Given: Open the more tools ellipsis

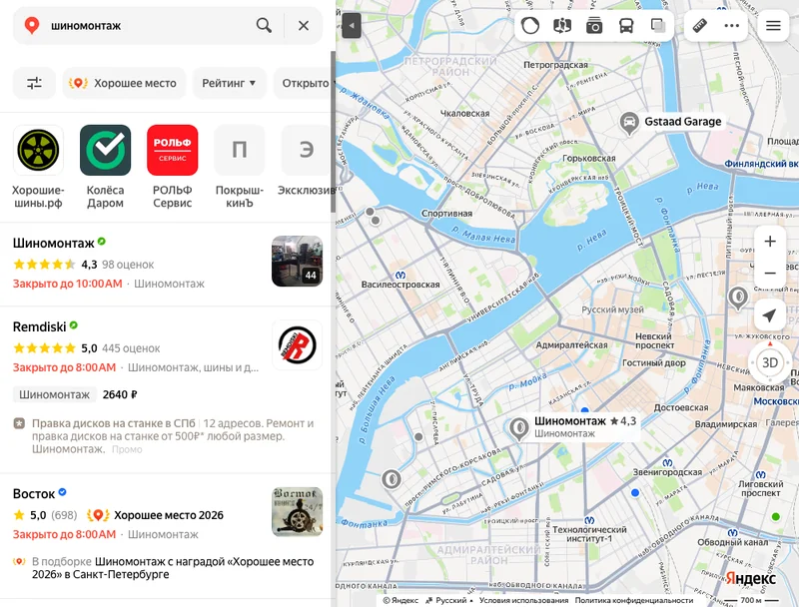Looking at the screenshot, I should tap(732, 26).
